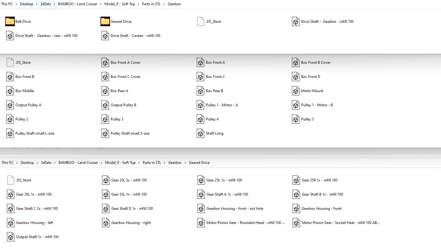Click the Box Middle file icon
Image resolution: width=441 pixels, height=252 pixels.
pos(10,91)
